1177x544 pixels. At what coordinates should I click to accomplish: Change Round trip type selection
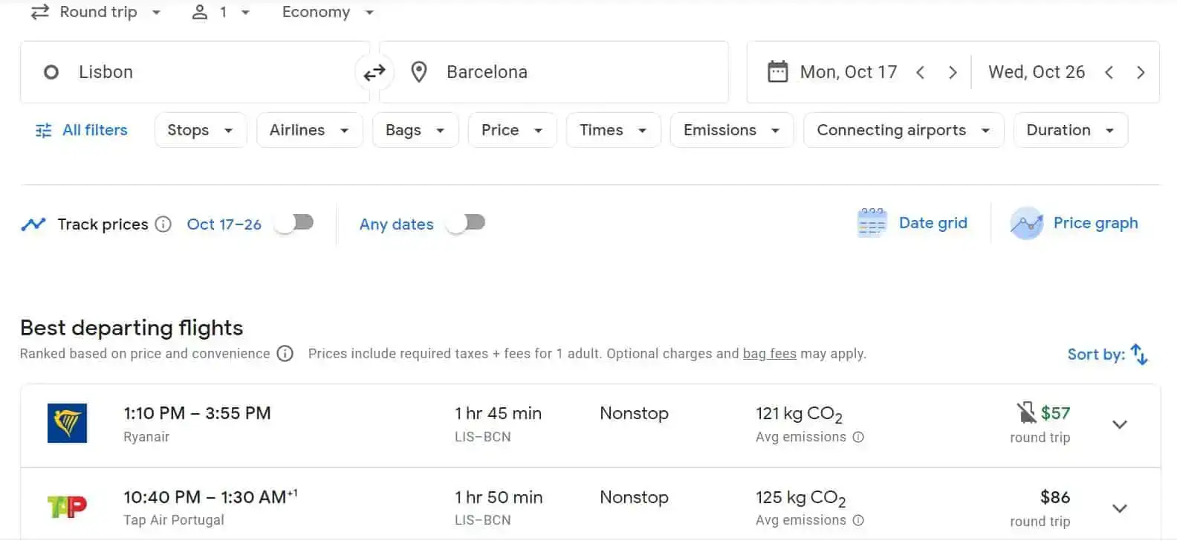point(97,13)
